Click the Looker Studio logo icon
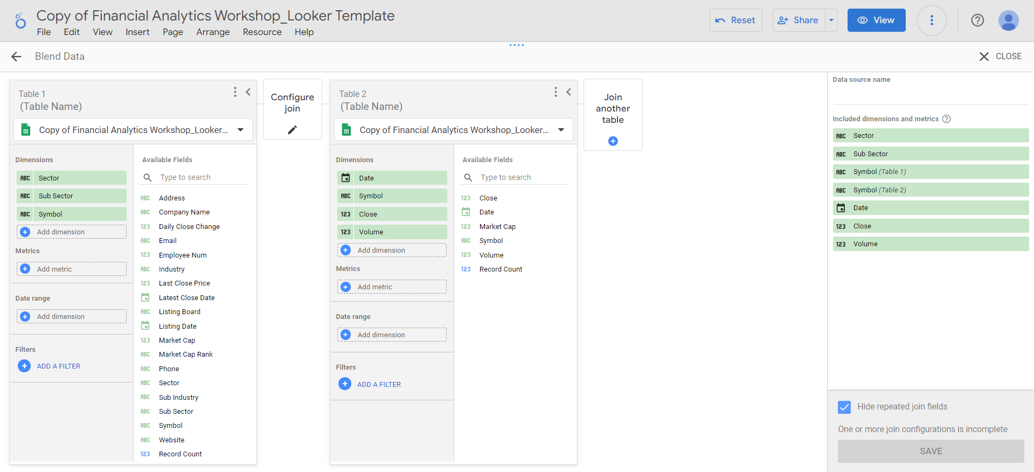 pos(20,20)
